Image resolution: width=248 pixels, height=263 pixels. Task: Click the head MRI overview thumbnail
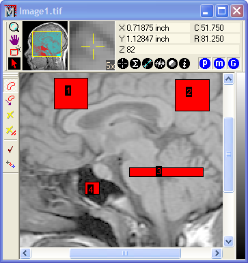45,46
